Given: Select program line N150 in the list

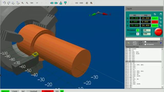Looking at the screenshot, I should 143,71.
